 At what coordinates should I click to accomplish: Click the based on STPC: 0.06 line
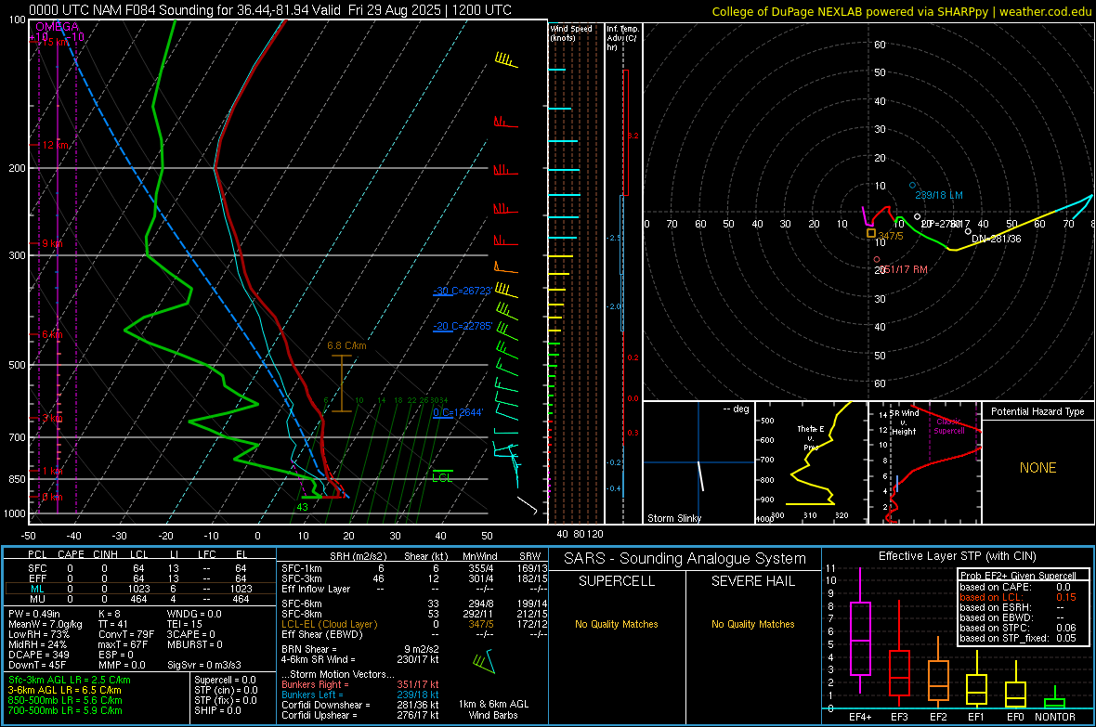[x=1018, y=628]
